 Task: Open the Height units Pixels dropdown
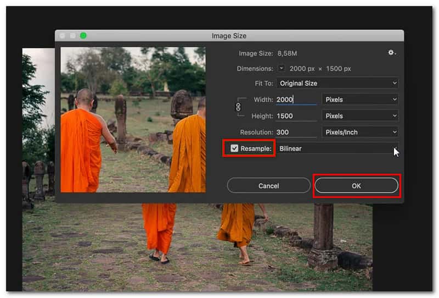[361, 116]
